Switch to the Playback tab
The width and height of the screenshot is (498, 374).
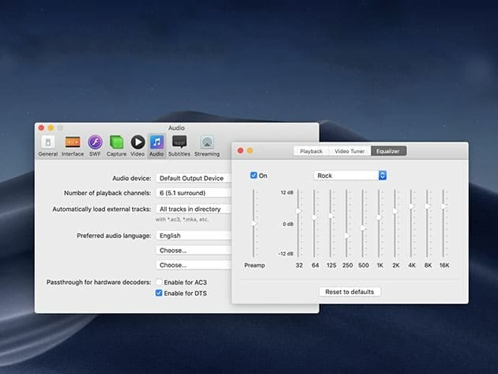[311, 150]
